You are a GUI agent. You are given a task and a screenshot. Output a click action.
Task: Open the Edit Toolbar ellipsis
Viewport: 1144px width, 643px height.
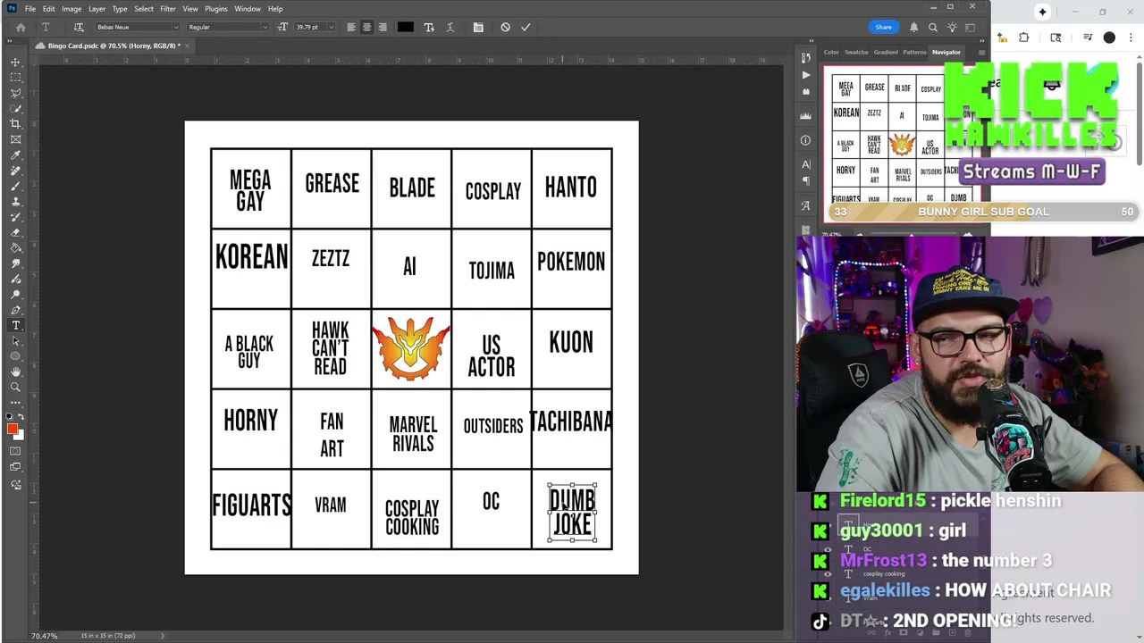point(16,403)
